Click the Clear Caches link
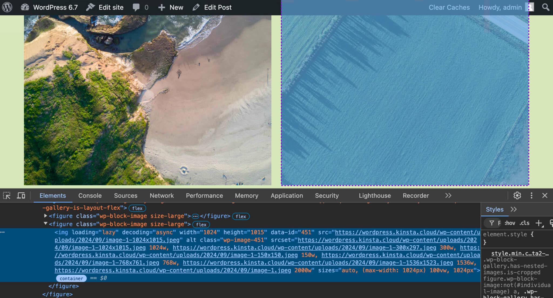Viewport: 553px width, 298px height. coord(449,7)
